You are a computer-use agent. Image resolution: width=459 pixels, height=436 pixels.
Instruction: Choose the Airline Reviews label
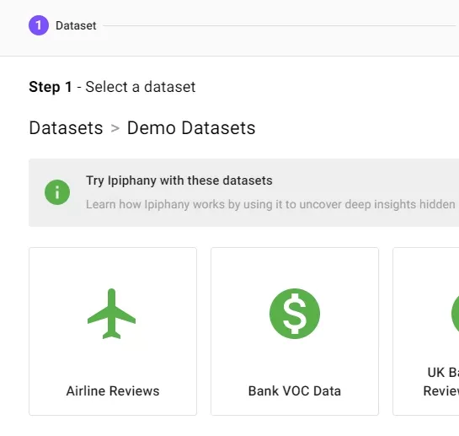tap(113, 390)
